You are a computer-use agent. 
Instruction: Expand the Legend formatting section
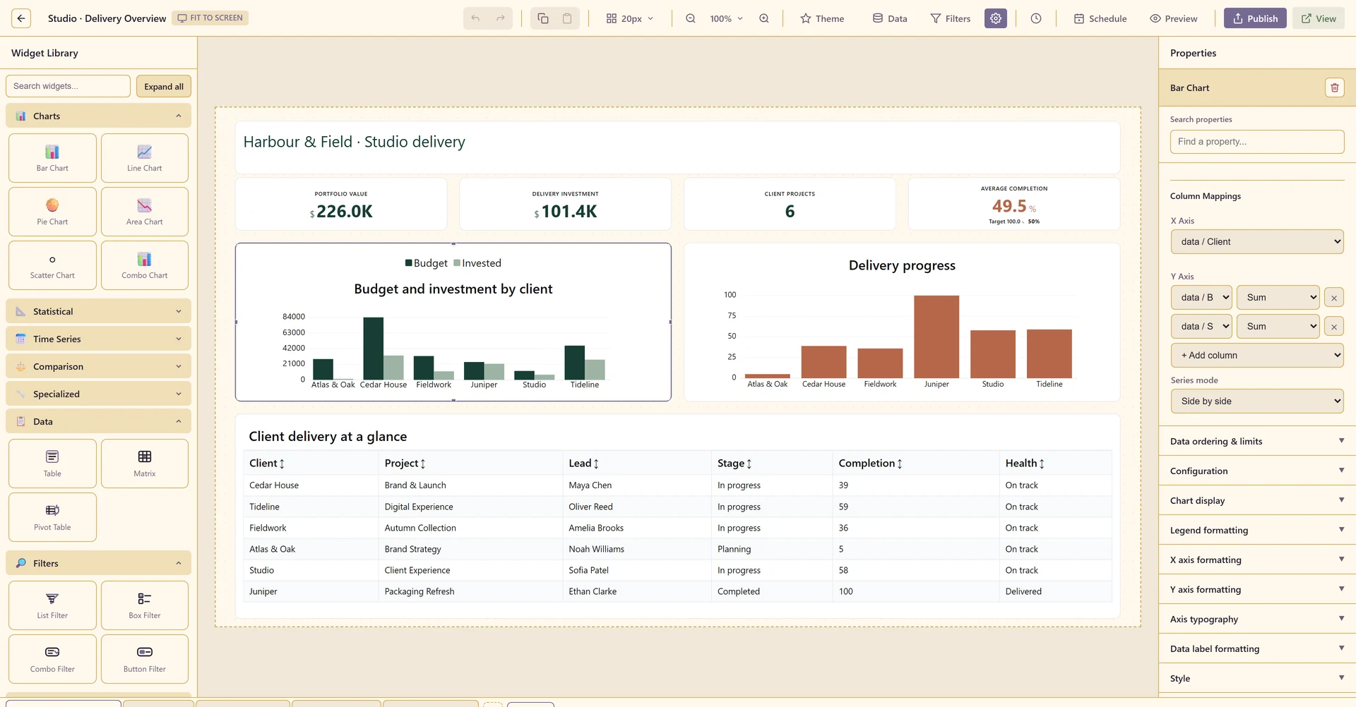pyautogui.click(x=1257, y=530)
